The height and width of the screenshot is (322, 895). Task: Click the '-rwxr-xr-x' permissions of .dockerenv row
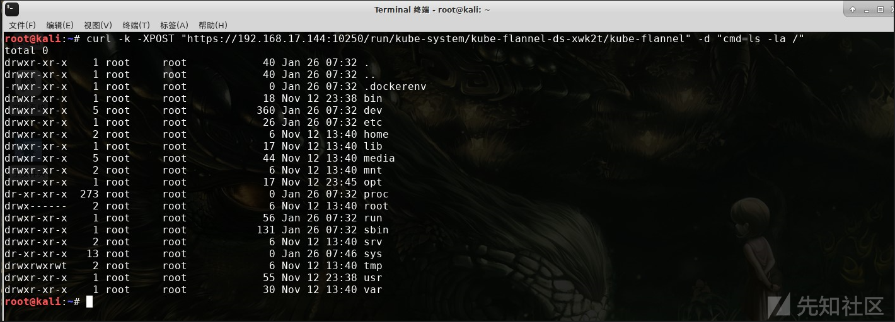[x=36, y=87]
